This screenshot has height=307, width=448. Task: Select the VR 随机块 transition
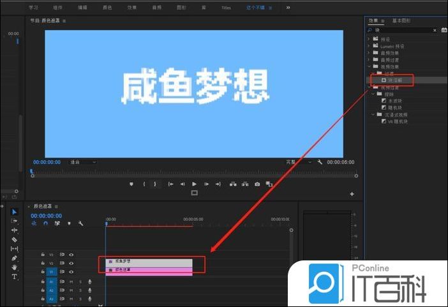[x=398, y=121]
